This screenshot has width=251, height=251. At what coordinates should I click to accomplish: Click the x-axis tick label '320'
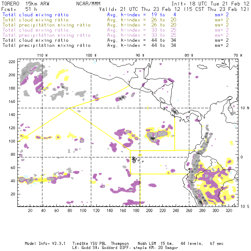pos(229,211)
